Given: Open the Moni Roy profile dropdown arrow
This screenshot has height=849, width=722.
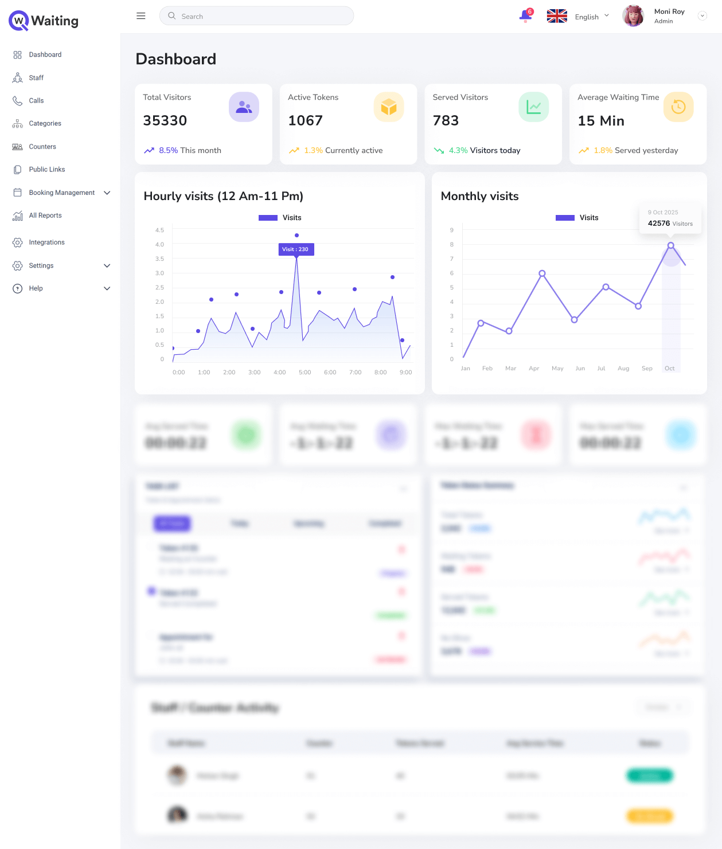Looking at the screenshot, I should 702,16.
